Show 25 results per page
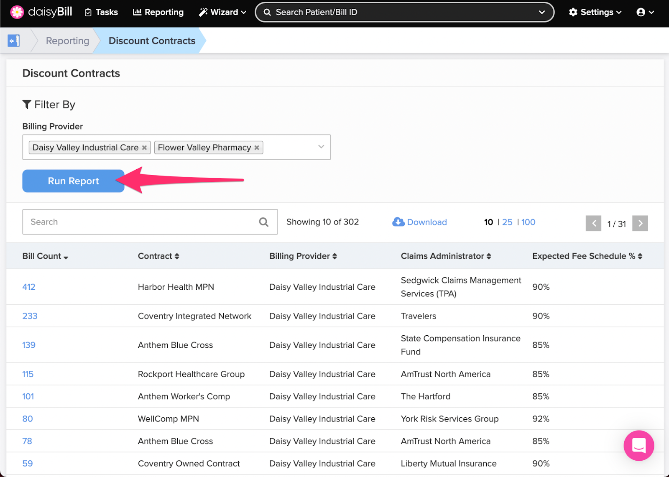Image resolution: width=669 pixels, height=477 pixels. click(x=507, y=222)
